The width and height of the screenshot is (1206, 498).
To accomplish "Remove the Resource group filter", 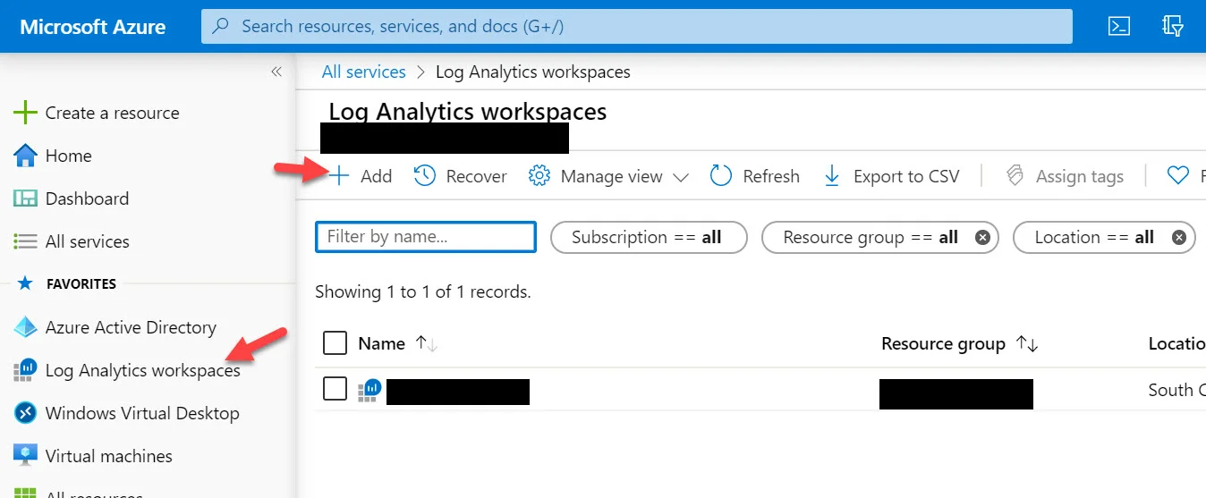I will click(x=982, y=238).
